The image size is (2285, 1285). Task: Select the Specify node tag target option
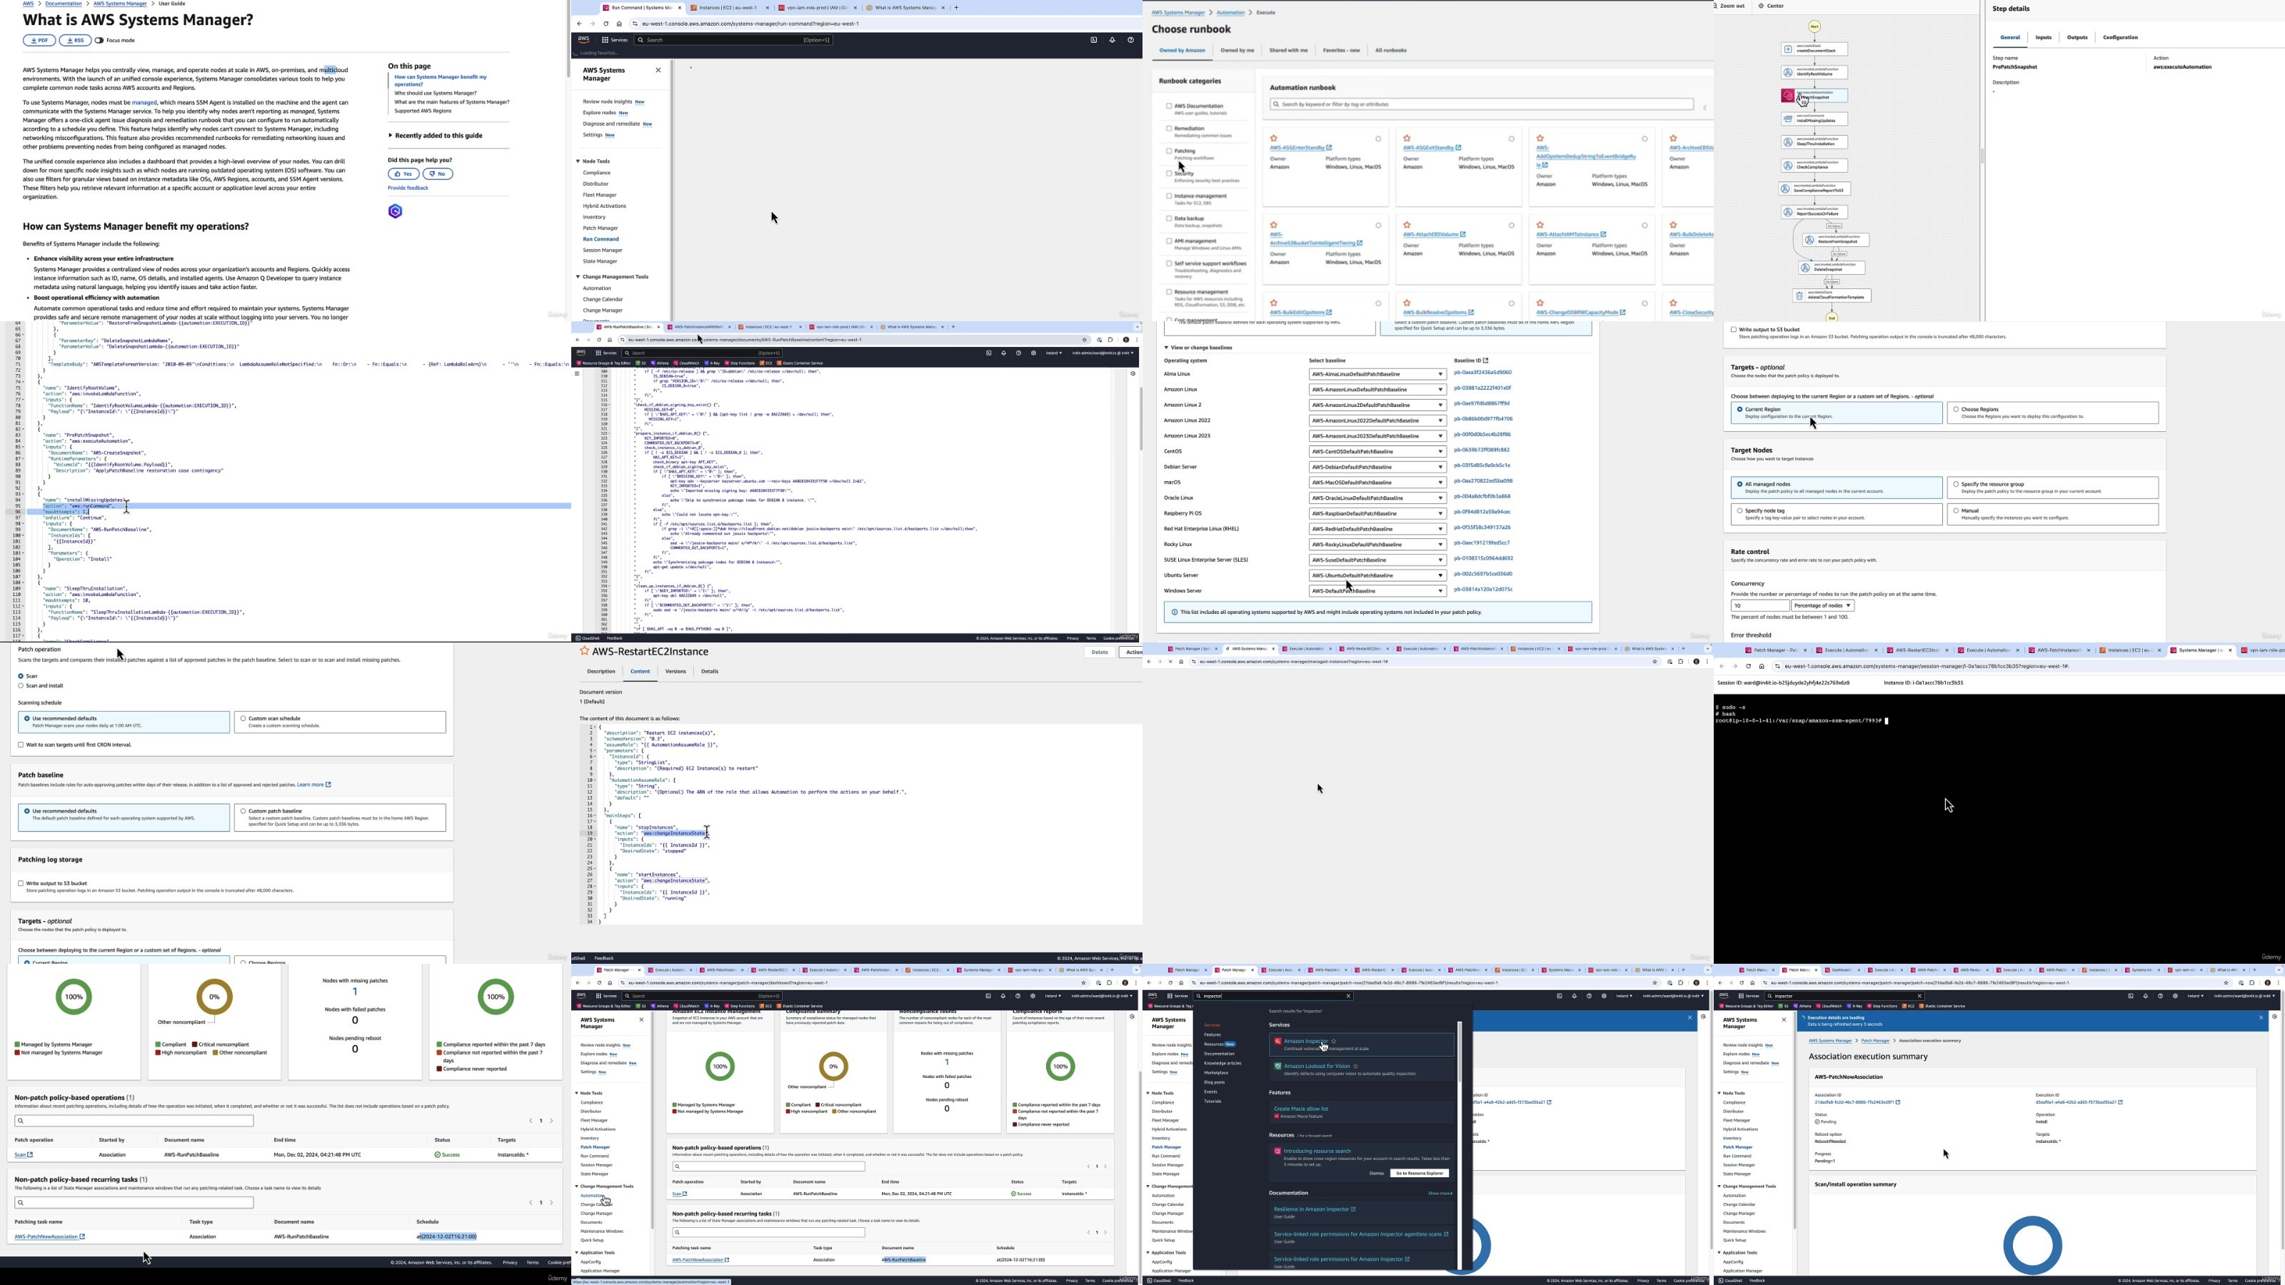pos(1836,514)
